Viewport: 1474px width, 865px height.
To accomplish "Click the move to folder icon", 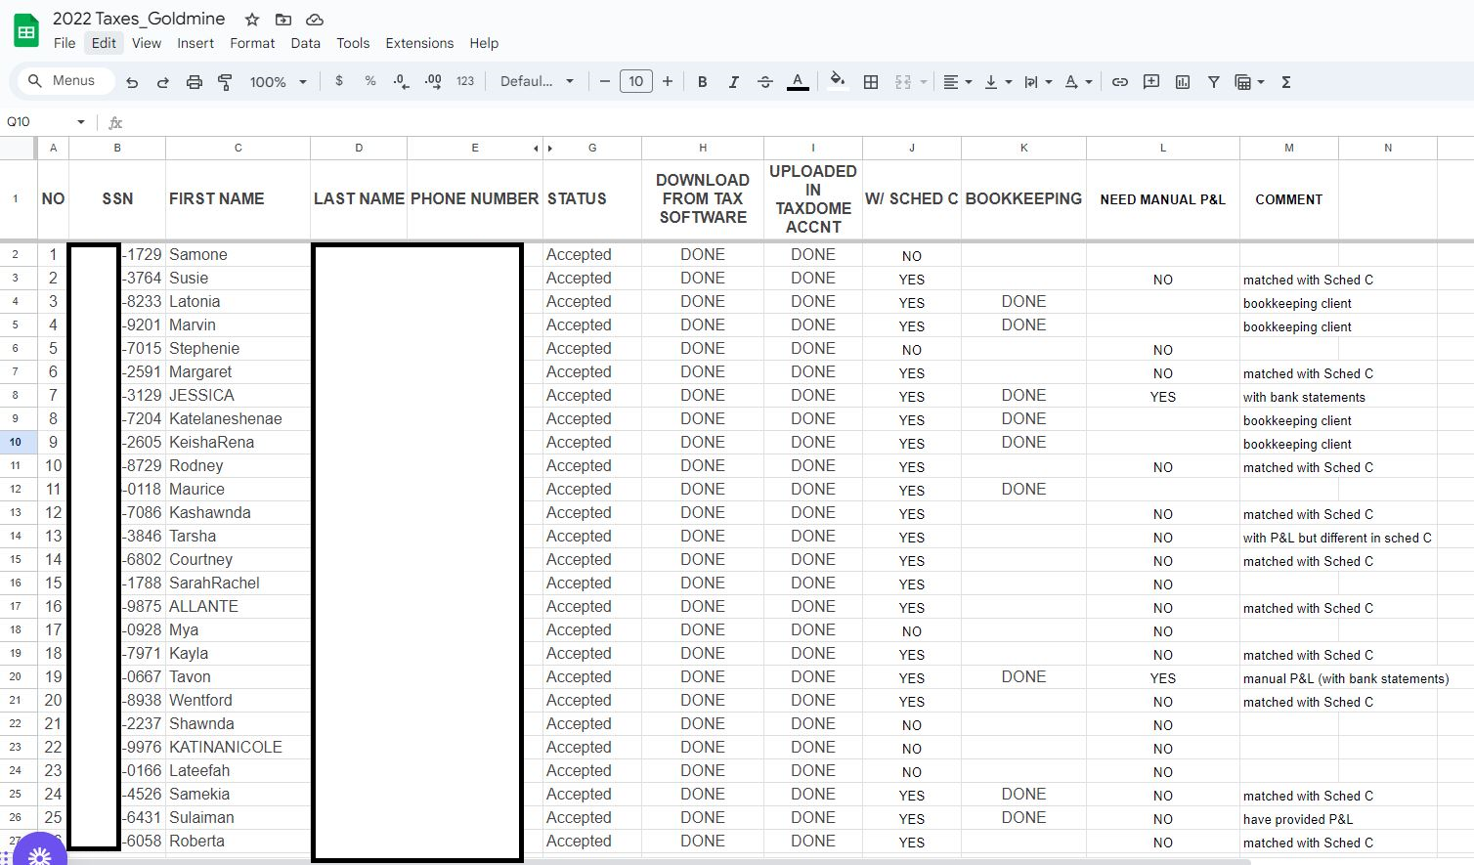I will [x=283, y=20].
